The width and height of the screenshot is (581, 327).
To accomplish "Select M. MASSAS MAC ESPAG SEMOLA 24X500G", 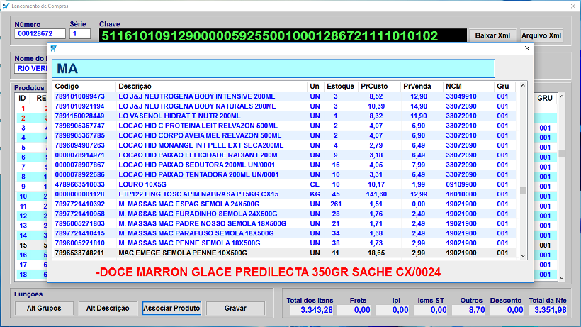I will [x=284, y=204].
